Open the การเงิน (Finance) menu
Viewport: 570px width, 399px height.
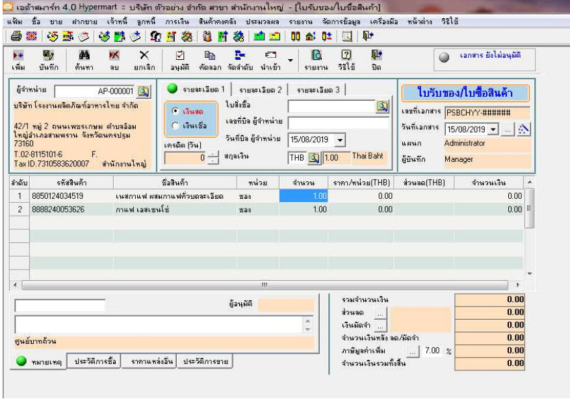(177, 22)
